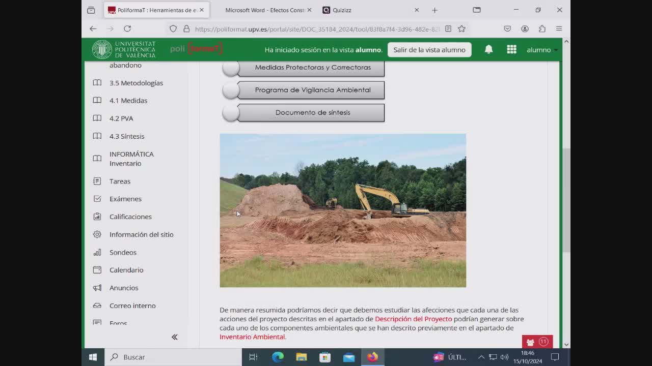Select Programa de Vigilancia Ambiental round toggle

[x=231, y=90]
